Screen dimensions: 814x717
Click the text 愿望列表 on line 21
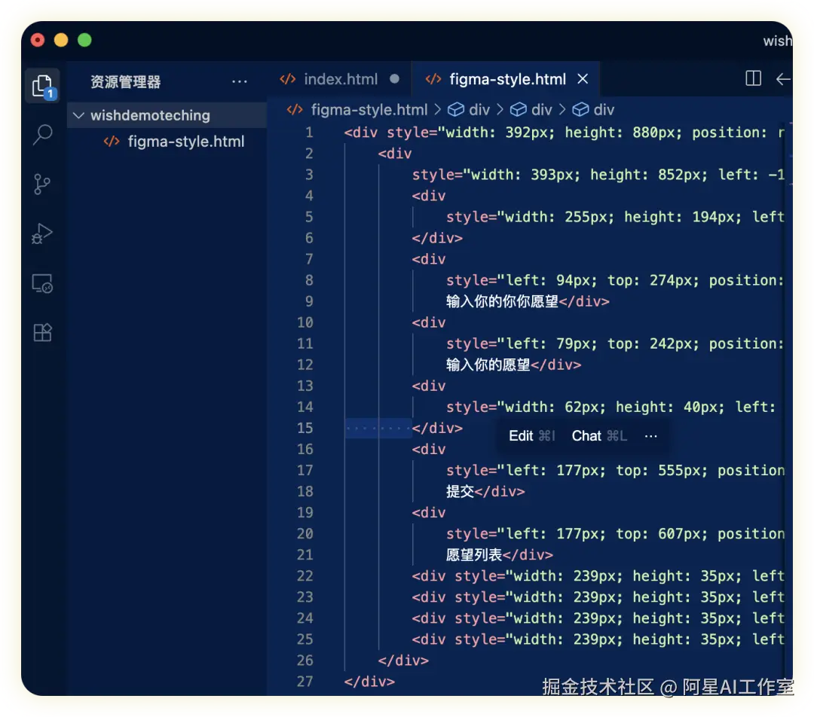(x=474, y=554)
